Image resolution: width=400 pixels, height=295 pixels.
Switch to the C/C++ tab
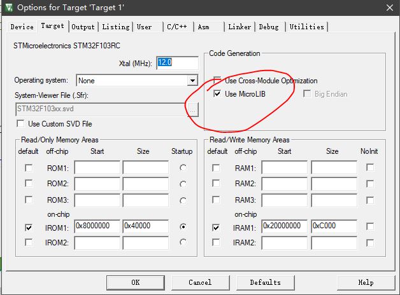click(177, 27)
